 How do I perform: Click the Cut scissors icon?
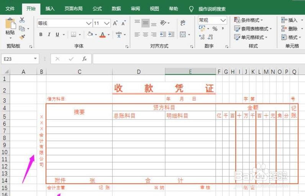22,20
